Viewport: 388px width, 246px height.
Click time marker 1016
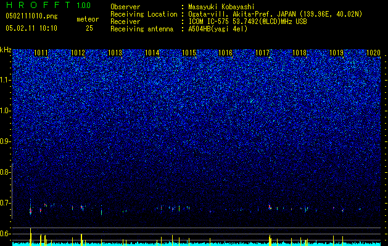(x=226, y=53)
